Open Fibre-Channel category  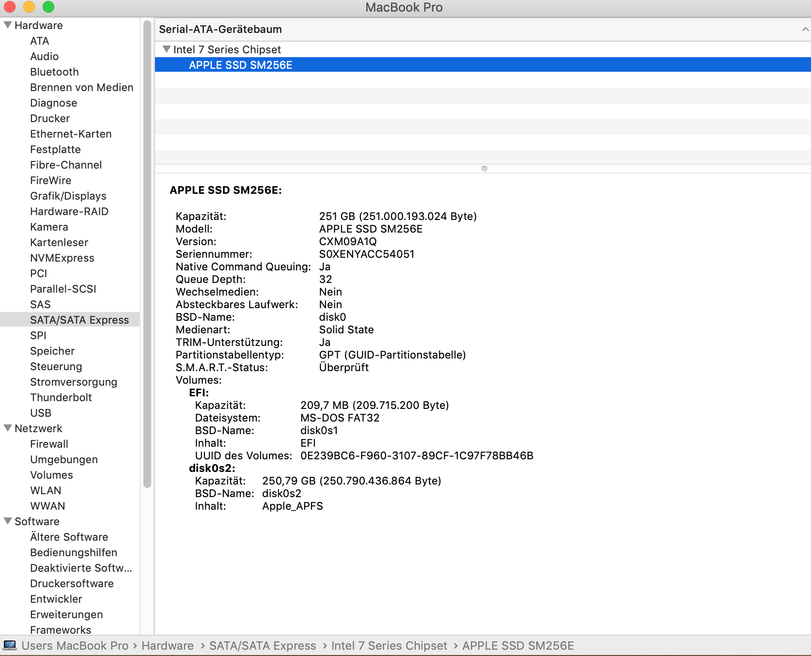tap(66, 165)
